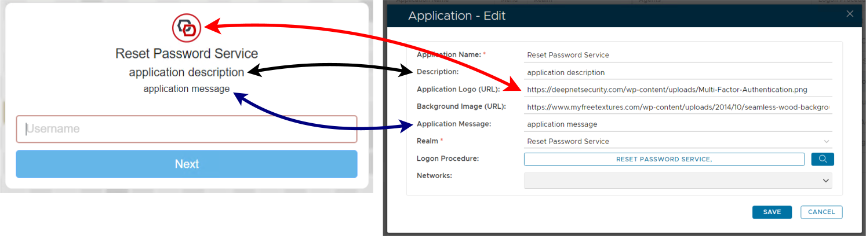
Task: Click the Application Logo URL field
Action: 678,90
